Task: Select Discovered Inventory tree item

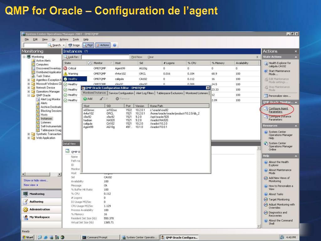Action: (x=49, y=68)
